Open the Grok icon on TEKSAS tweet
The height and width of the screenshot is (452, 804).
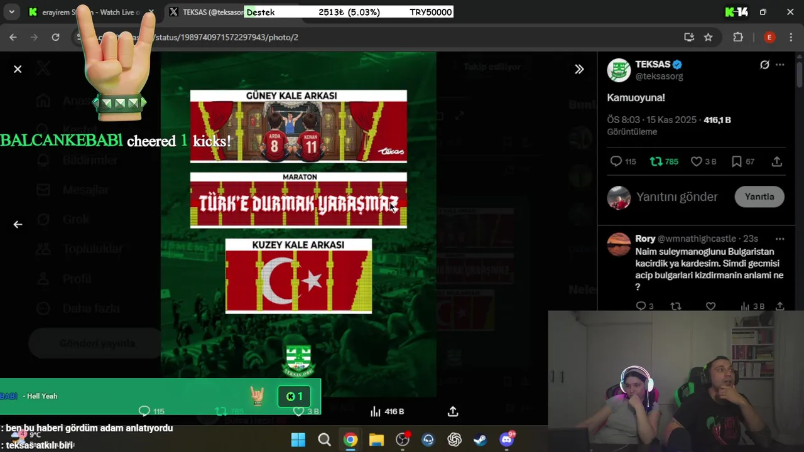[764, 65]
